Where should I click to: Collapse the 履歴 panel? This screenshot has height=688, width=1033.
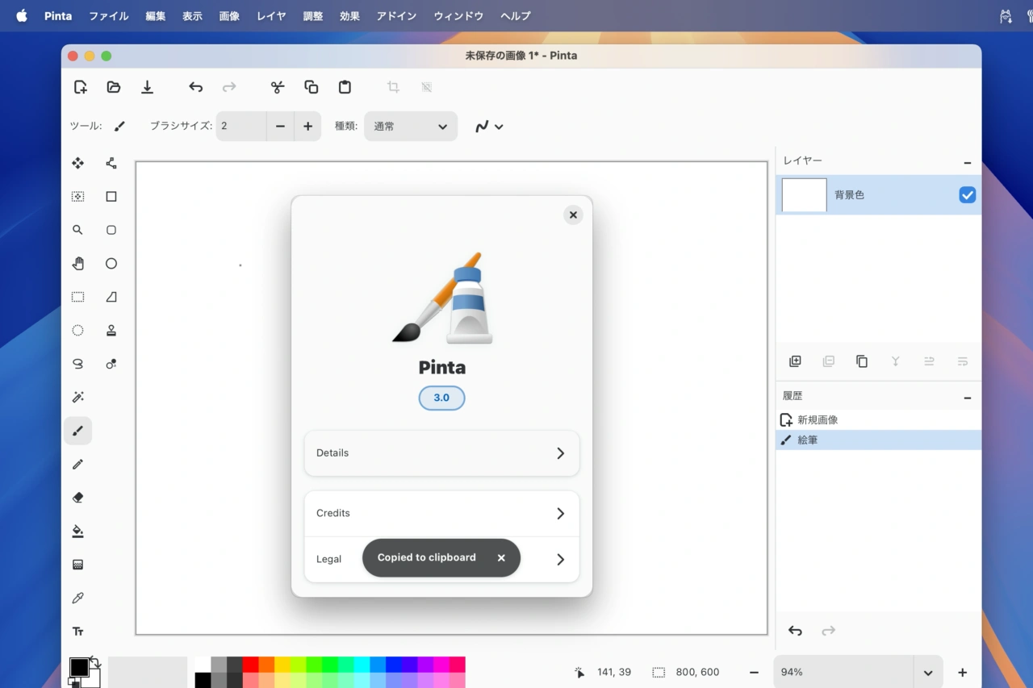[x=967, y=397]
